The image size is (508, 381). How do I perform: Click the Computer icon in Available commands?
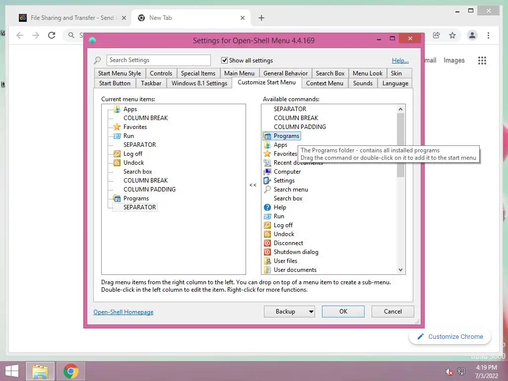tap(267, 172)
